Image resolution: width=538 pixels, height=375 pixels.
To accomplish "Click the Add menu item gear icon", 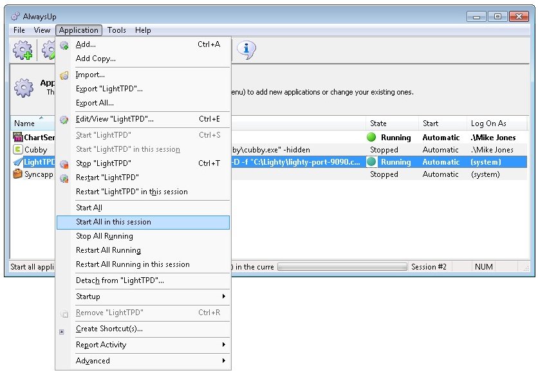I will pos(64,45).
